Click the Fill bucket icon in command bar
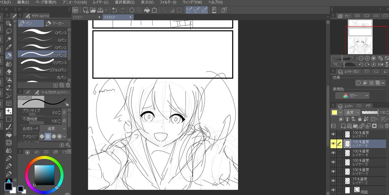Screen dimensions: 389x195 [x=147, y=10]
